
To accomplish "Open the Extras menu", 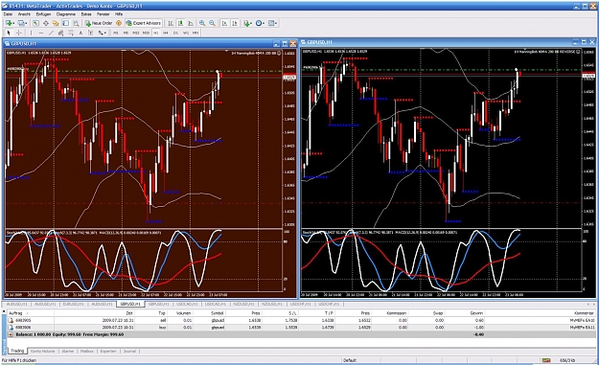I will point(86,14).
